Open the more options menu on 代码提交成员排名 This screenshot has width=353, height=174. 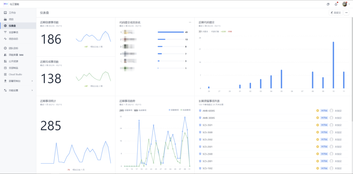click(190, 22)
